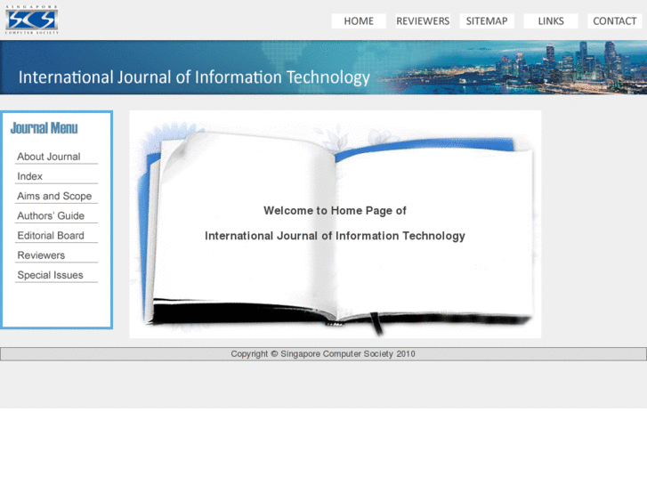
Task: Open About Journal in Journal Menu
Action: click(49, 157)
